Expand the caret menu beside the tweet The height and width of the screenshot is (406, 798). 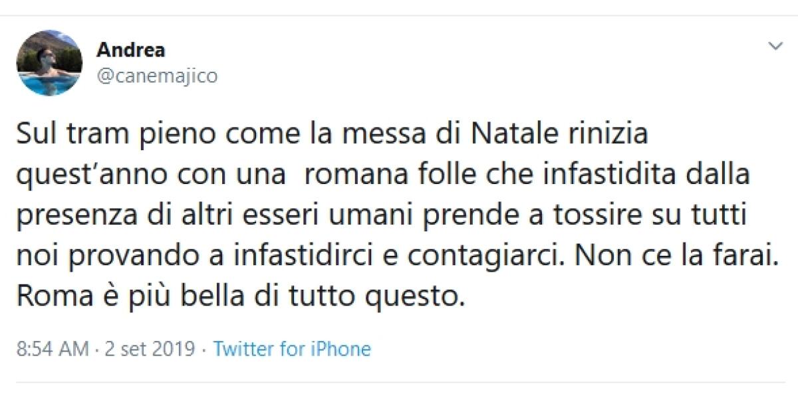774,47
